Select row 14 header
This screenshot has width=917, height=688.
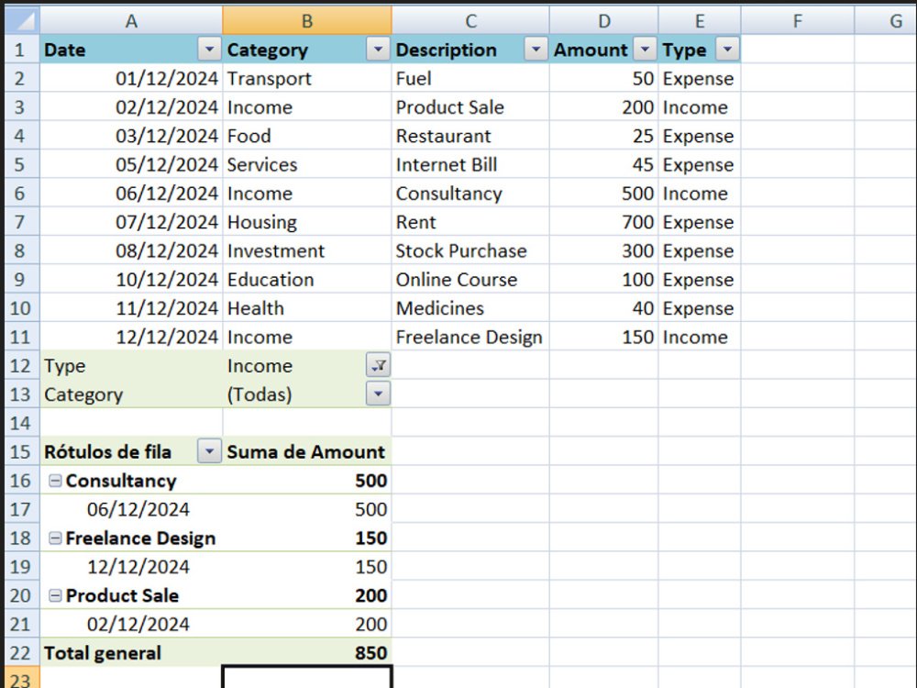[x=22, y=423]
